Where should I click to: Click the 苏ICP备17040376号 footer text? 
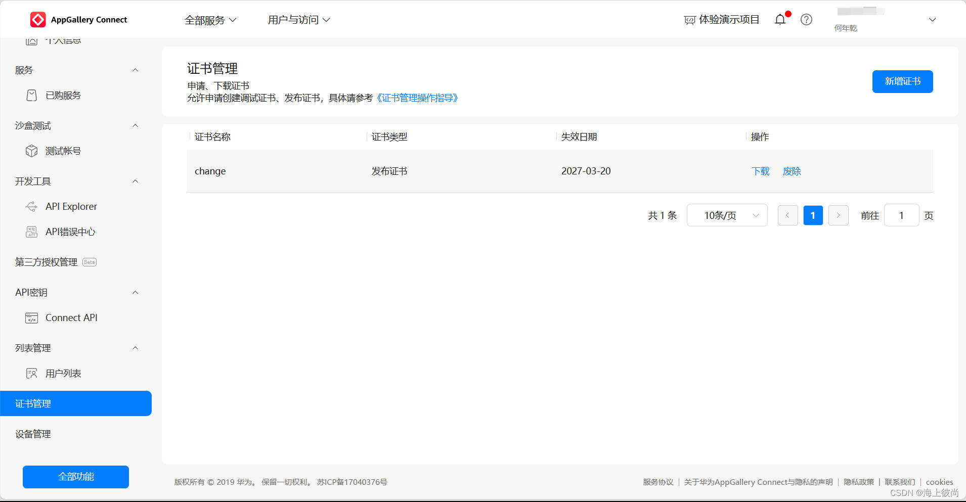(352, 482)
